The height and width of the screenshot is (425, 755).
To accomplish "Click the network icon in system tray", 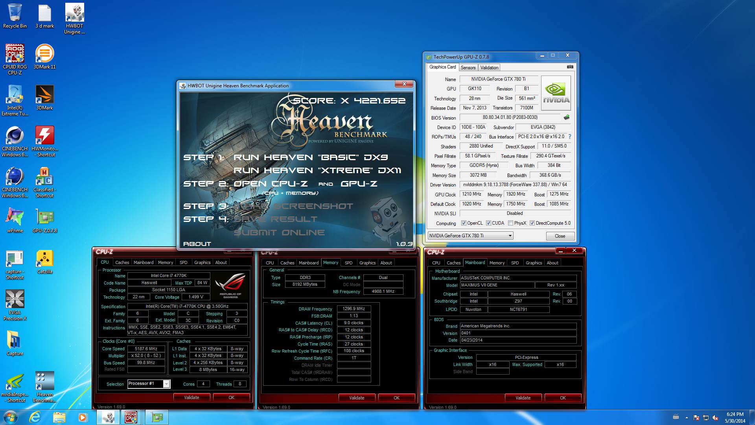I will click(706, 418).
